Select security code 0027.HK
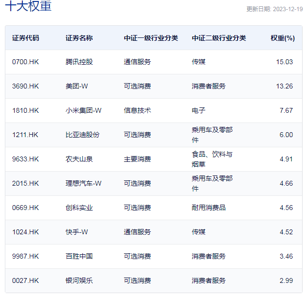Screen dimensions: 305x297 coord(26,280)
